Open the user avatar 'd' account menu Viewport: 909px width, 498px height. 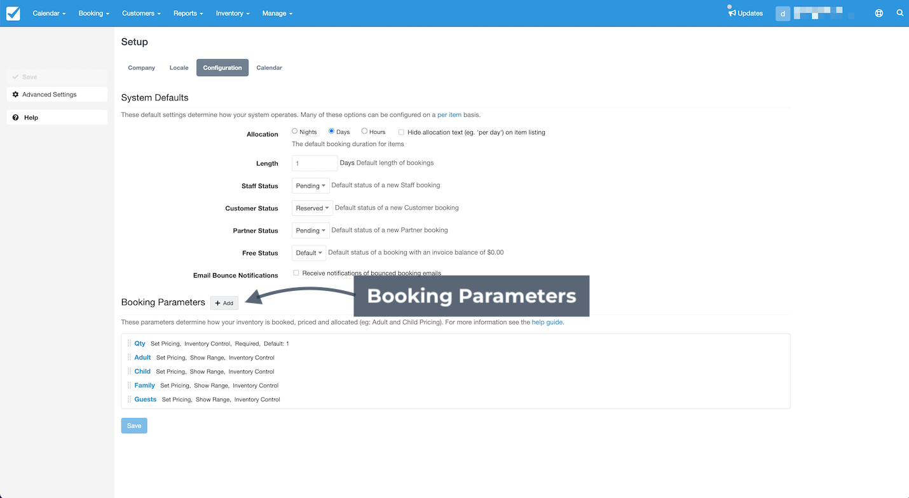click(783, 13)
